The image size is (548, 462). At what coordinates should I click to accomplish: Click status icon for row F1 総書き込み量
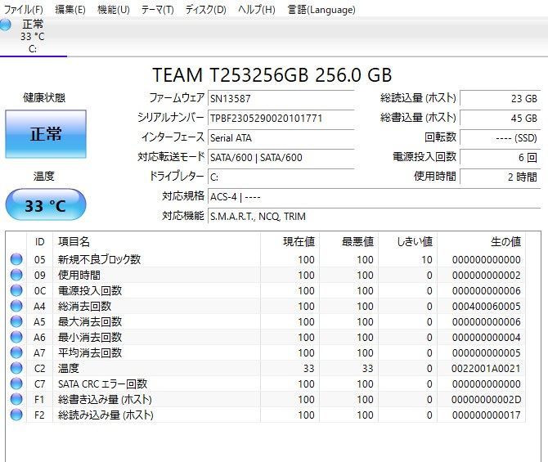point(16,399)
